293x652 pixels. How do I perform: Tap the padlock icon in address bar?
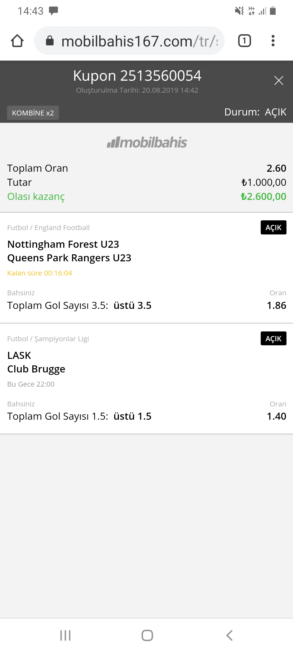click(50, 41)
